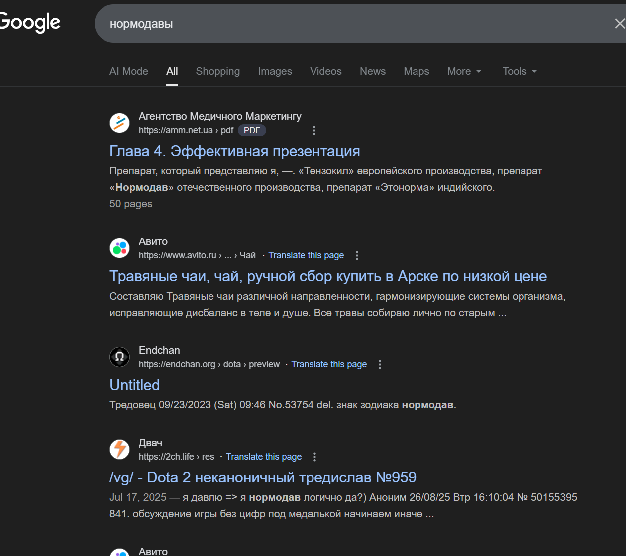The height and width of the screenshot is (556, 626).
Task: Click the Агентство Медичного Маркетингу favicon
Action: pyautogui.click(x=119, y=123)
